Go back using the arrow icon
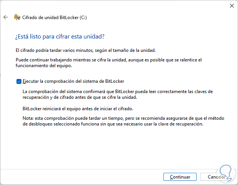The width and height of the screenshot is (238, 185). click(5, 17)
